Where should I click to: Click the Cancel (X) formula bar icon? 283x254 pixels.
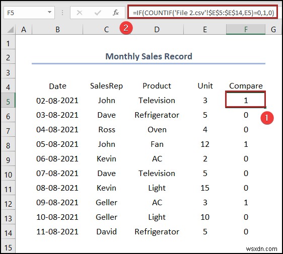click(x=80, y=13)
